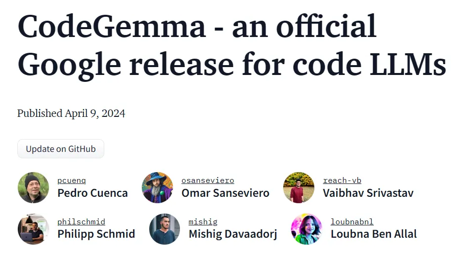Click the name Pedro Cuenca
Screen dimensions: 473x253
point(92,193)
